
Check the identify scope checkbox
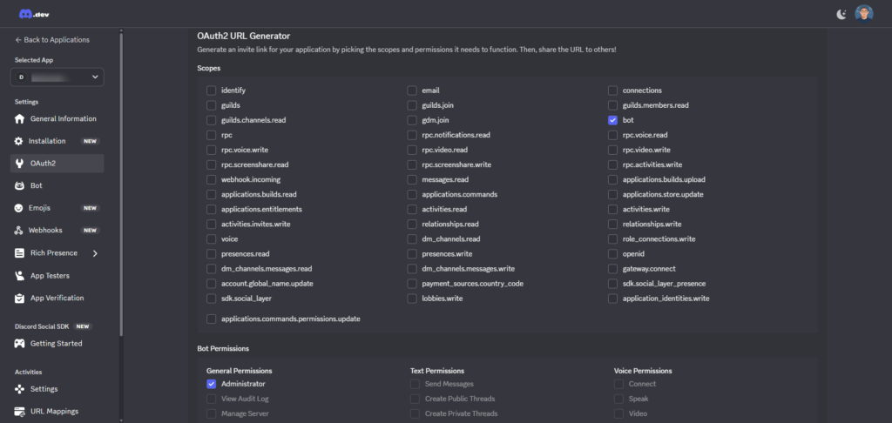[211, 91]
